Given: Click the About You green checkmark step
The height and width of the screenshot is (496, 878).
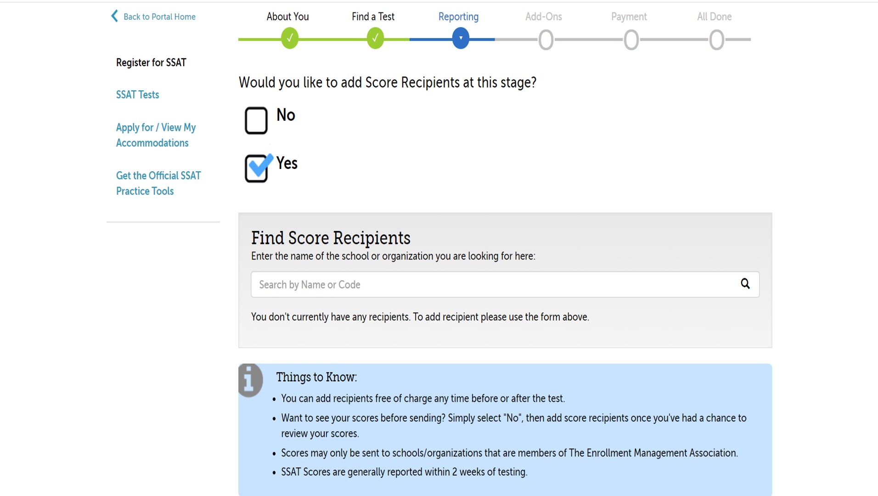Looking at the screenshot, I should (x=290, y=39).
